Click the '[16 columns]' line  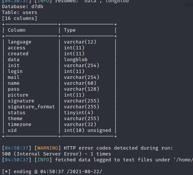tap(20, 18)
